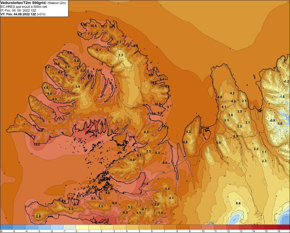
Task: Select the dark red swatch right of 16
Action: (x=284, y=227)
